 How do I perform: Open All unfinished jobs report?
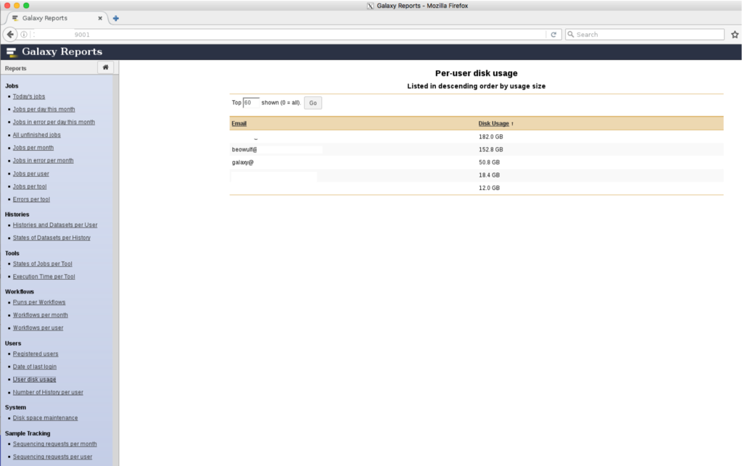click(36, 135)
